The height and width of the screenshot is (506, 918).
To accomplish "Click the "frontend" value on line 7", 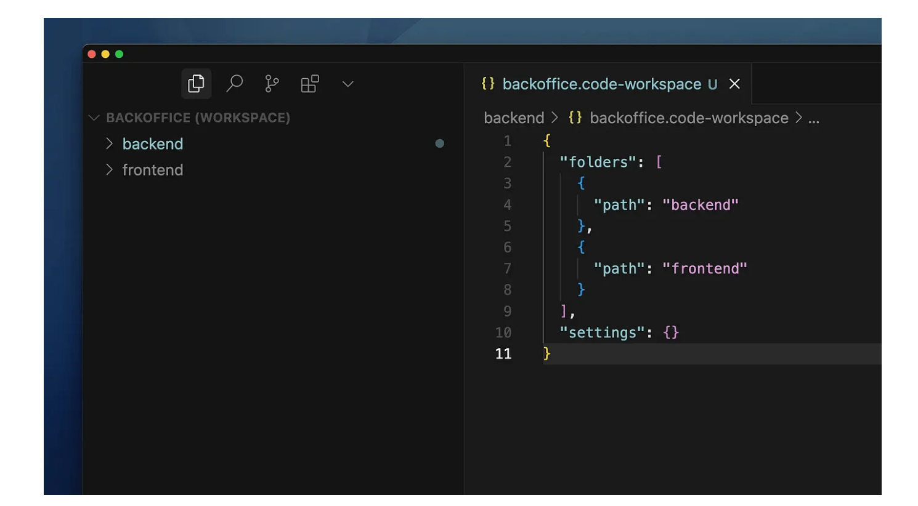I will point(704,268).
